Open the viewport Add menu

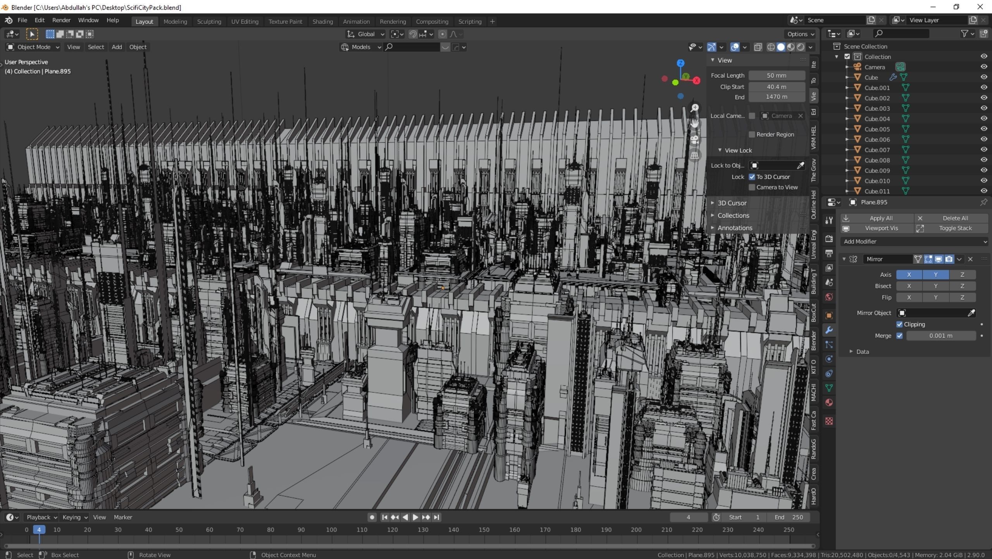[x=117, y=47]
